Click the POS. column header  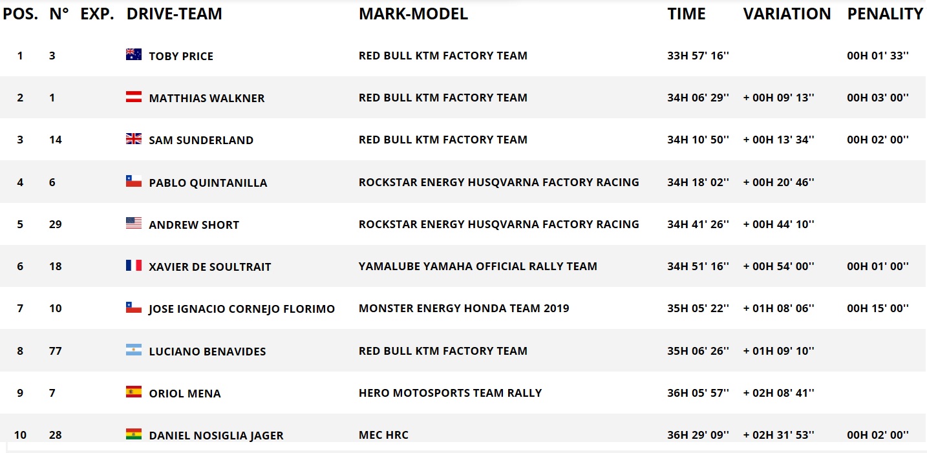coord(21,14)
